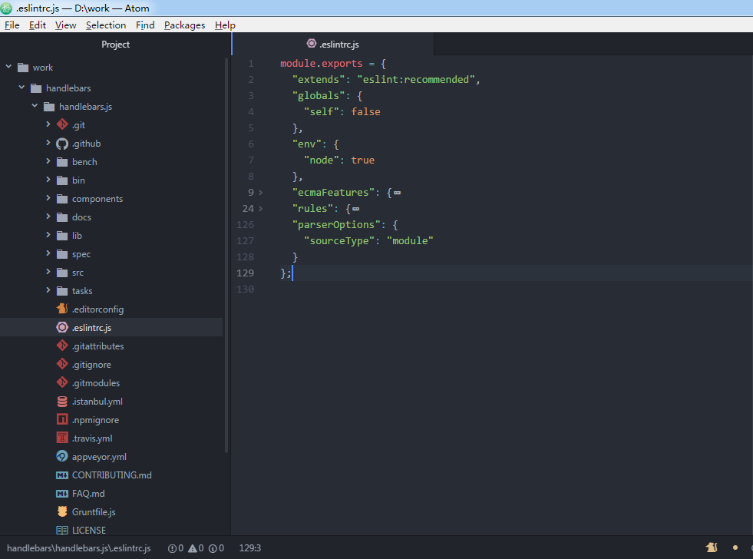Viewport: 753px width, 559px height.
Task: Click line number 1 in gutter
Action: coord(251,64)
